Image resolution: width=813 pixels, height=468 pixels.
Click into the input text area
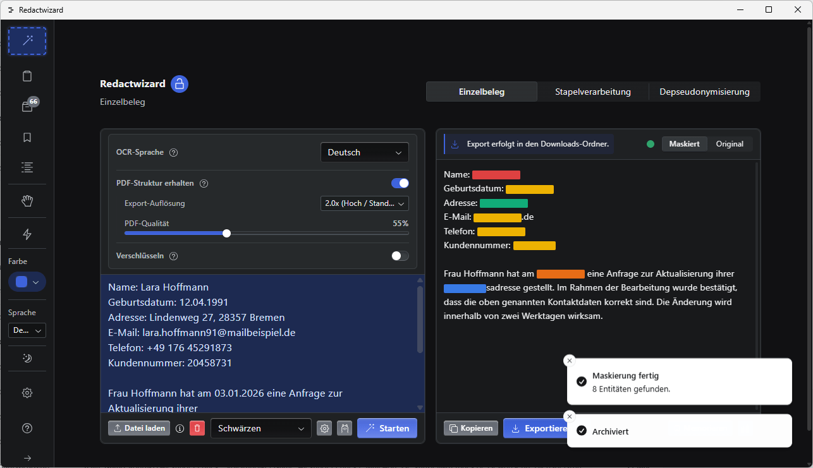pyautogui.click(x=259, y=343)
